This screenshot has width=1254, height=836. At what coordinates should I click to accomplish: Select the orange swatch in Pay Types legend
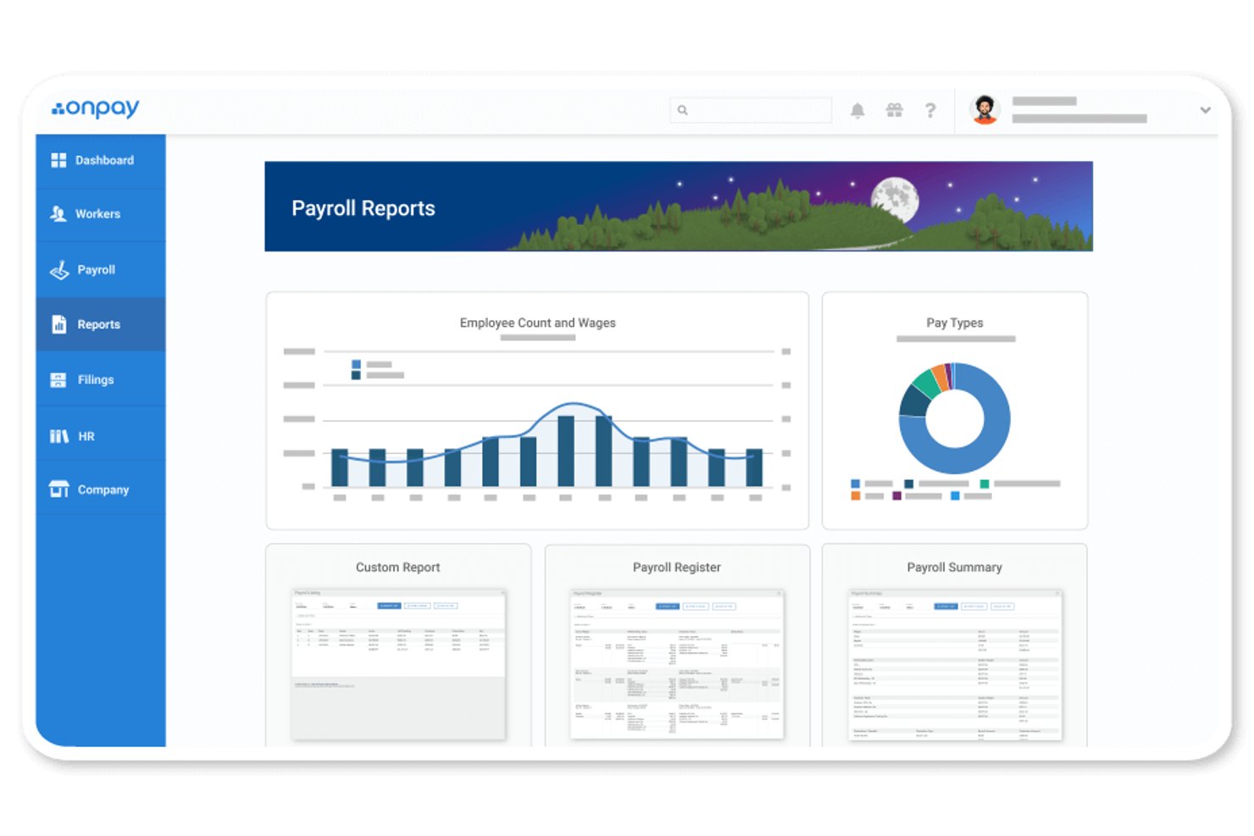[856, 496]
